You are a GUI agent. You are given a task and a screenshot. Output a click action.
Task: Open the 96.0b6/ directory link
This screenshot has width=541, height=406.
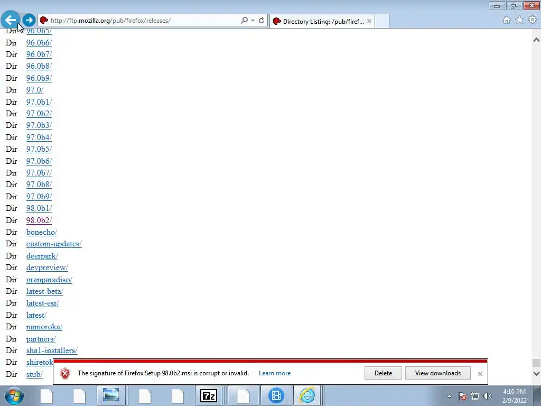click(x=39, y=43)
